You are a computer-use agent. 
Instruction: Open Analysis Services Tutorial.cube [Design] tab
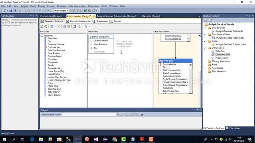click(116, 16)
